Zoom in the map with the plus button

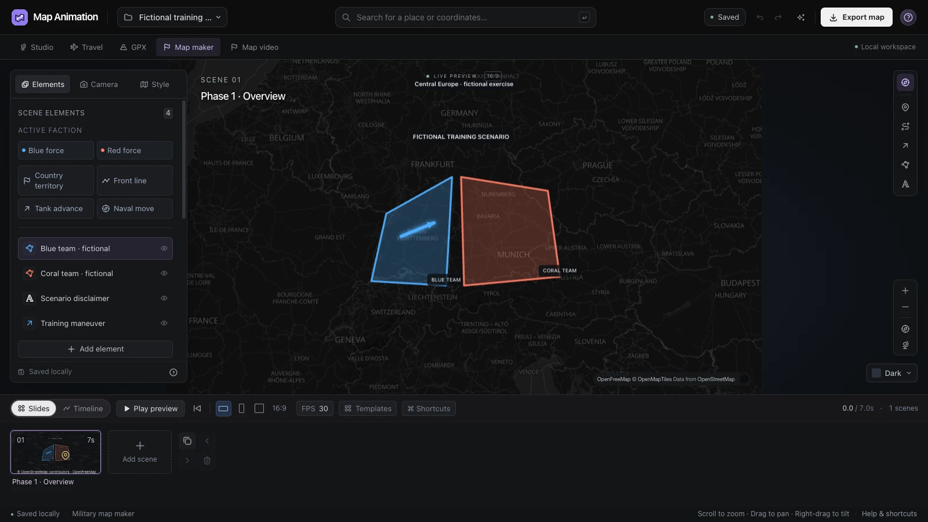905,291
